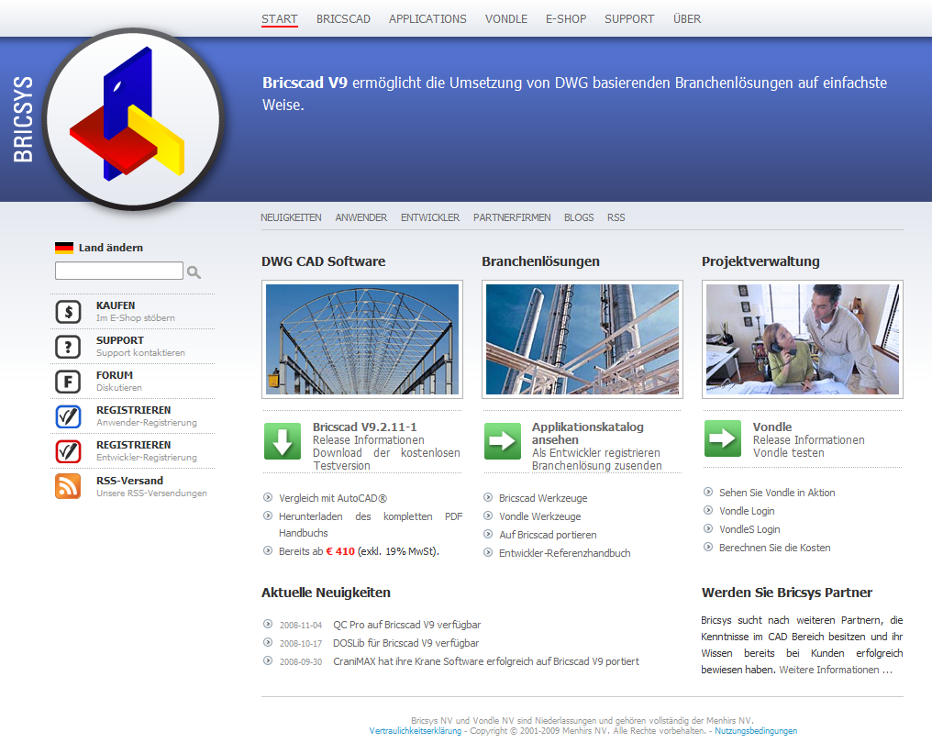
Task: Switch to PARTNERFIRMEN sub-navigation
Action: 512,217
